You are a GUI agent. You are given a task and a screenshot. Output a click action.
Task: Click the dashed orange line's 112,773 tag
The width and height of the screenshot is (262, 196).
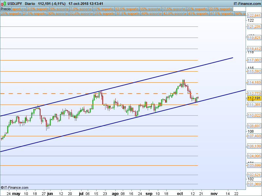point(254,93)
